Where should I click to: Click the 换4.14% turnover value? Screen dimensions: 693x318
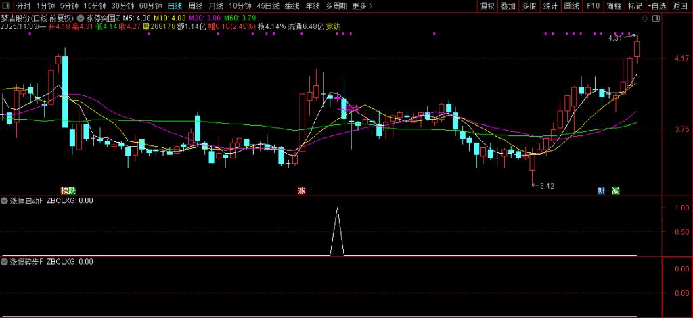[272, 27]
